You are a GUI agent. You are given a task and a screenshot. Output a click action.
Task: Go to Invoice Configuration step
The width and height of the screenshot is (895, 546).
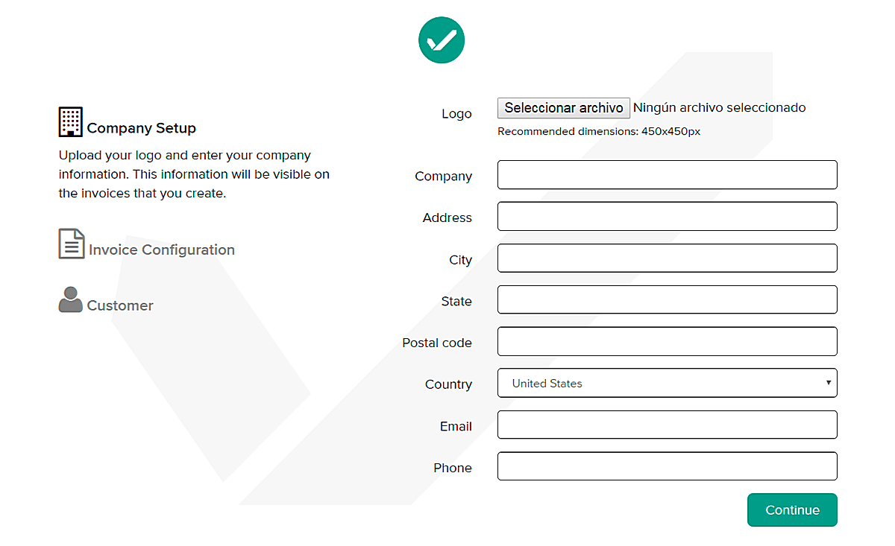click(x=161, y=250)
